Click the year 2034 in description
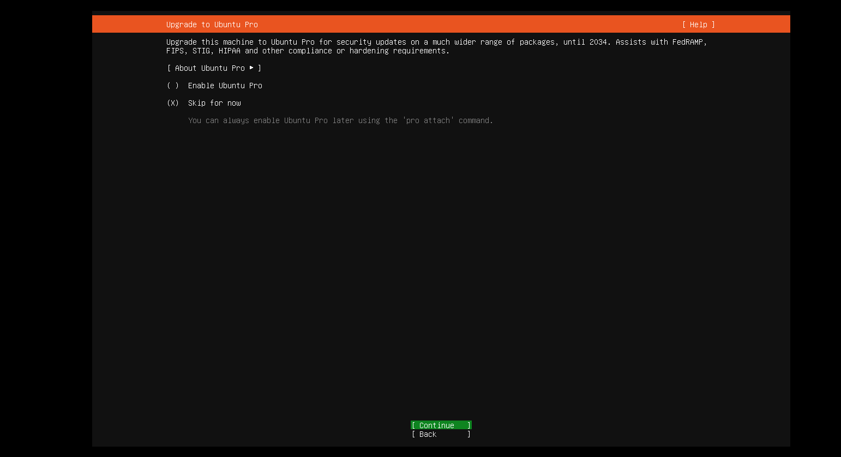 coord(598,42)
